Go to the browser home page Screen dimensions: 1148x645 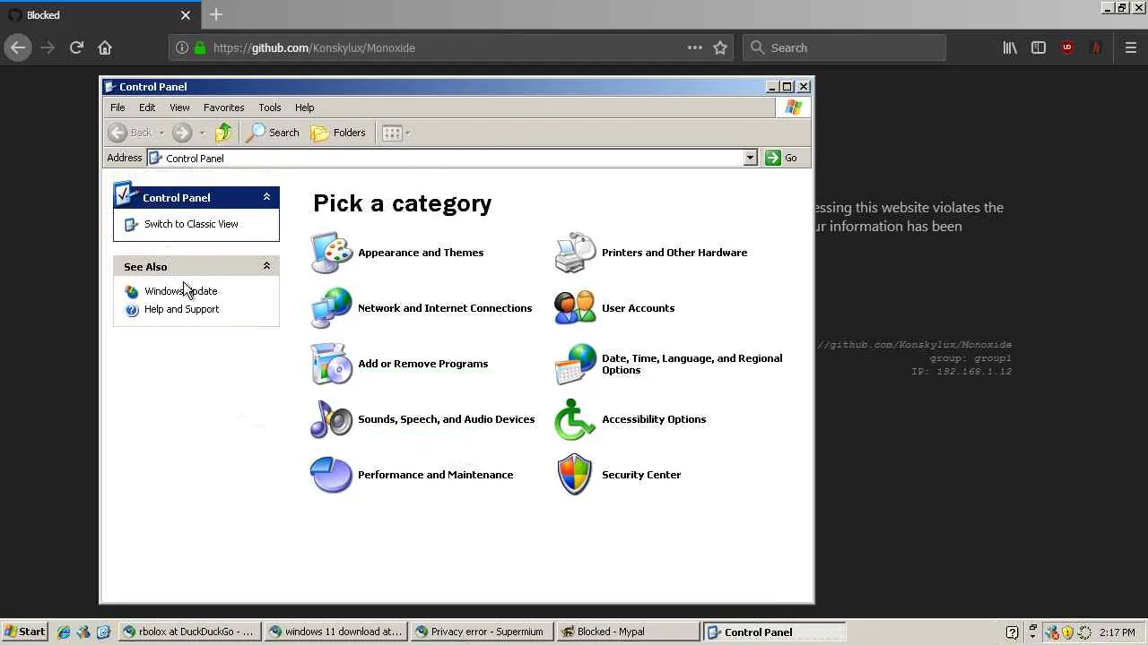pos(105,47)
